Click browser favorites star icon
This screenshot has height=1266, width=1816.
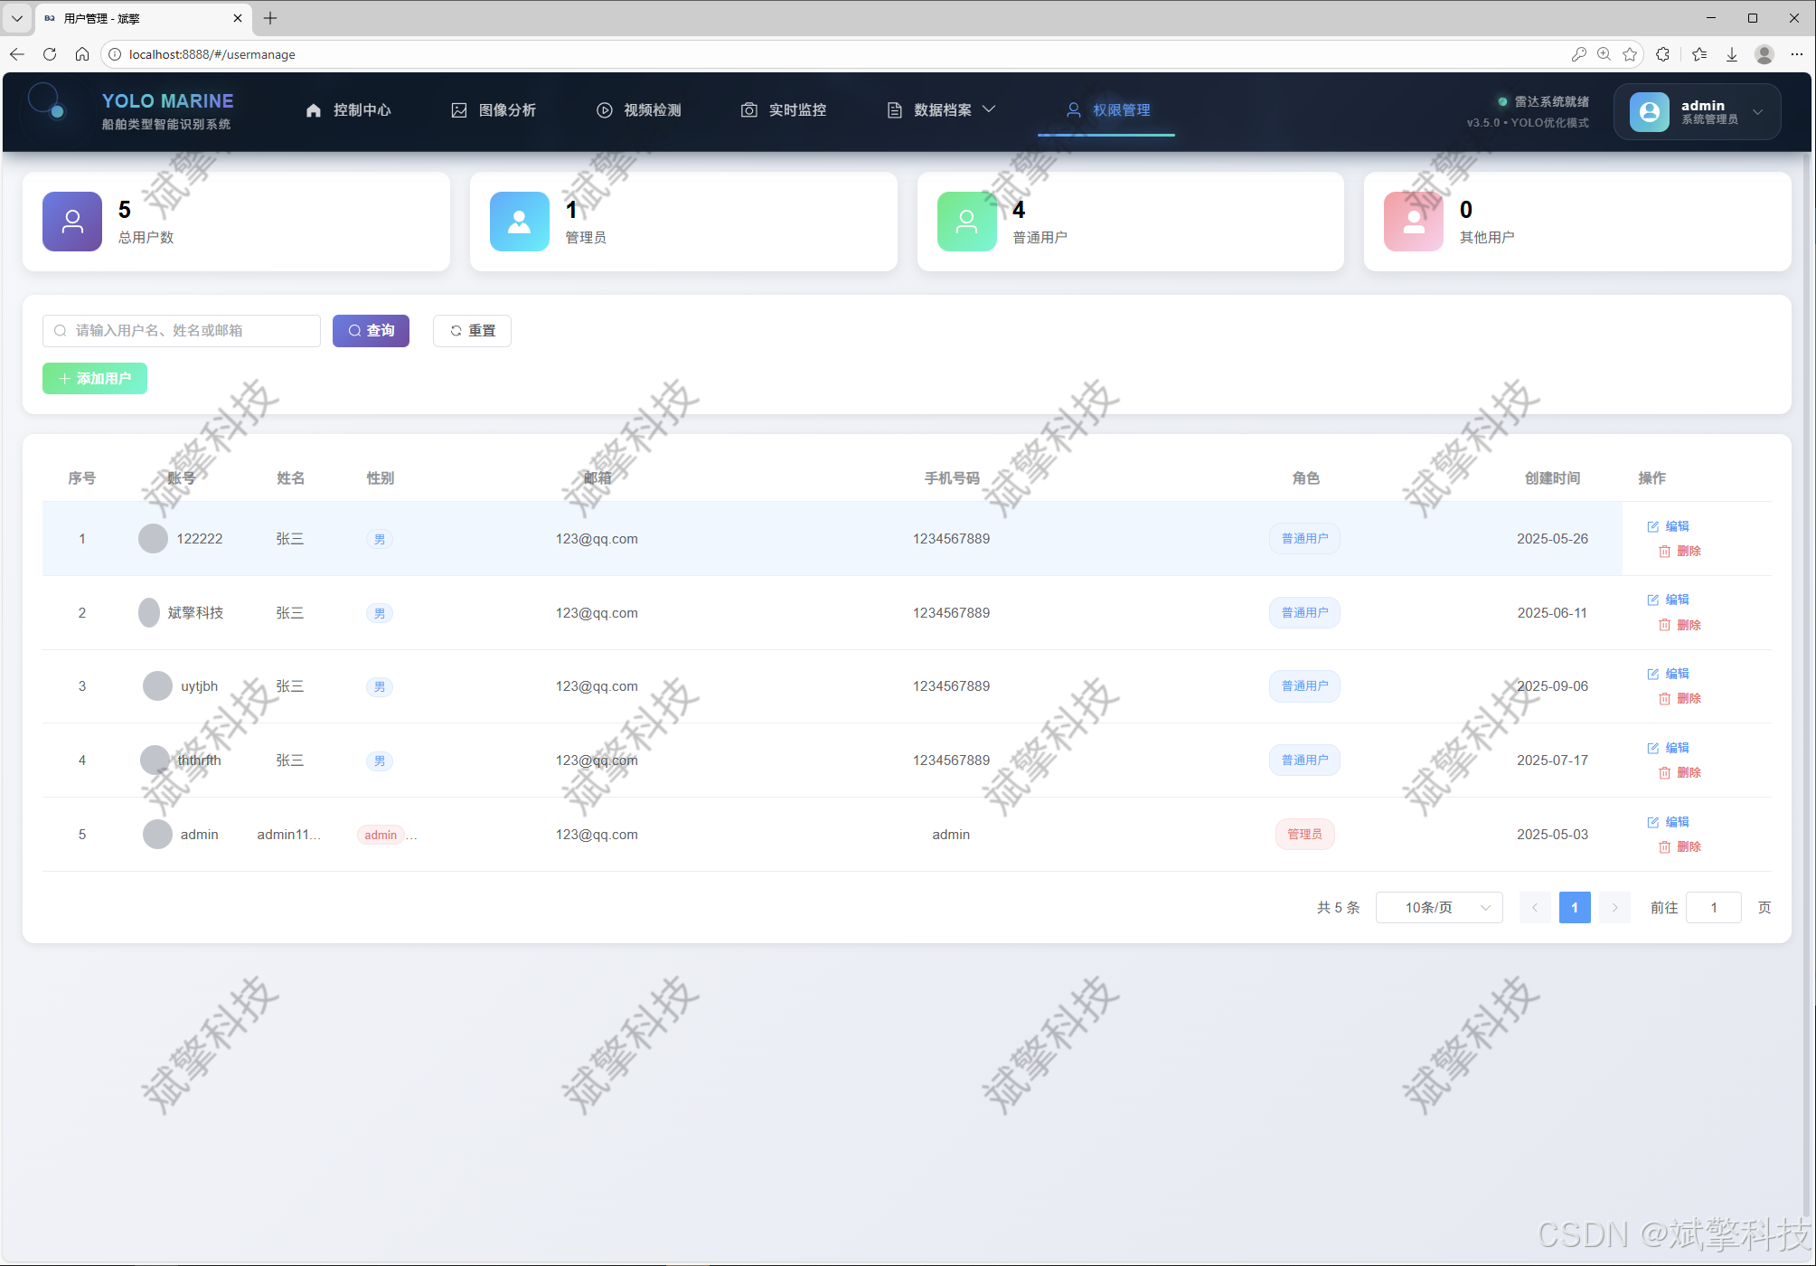coord(1630,54)
